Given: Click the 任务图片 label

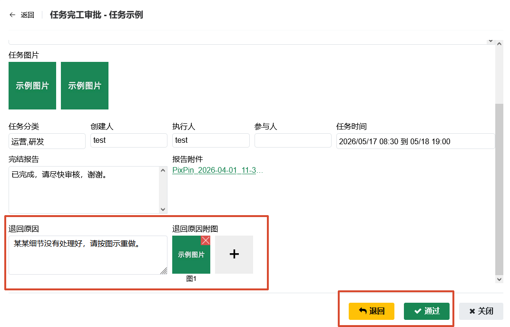Looking at the screenshot, I should click(24, 55).
